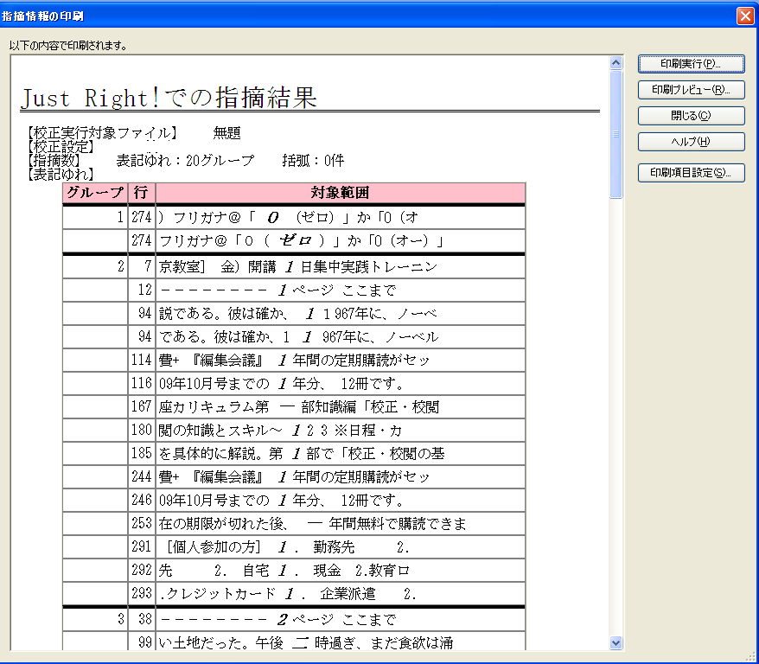
Task: Click line number '291' cell
Action: 142,547
